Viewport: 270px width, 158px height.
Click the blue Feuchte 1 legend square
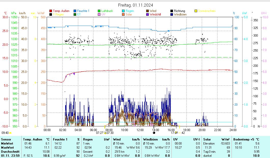point(75,11)
